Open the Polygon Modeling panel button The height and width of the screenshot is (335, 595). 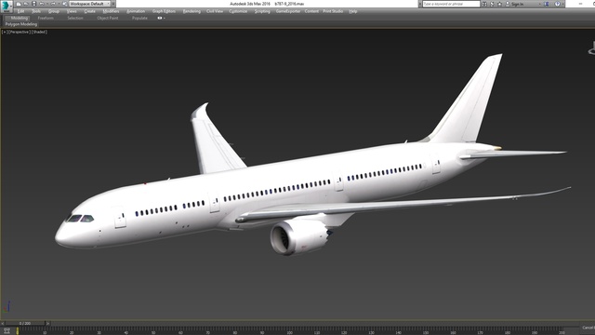(x=21, y=24)
